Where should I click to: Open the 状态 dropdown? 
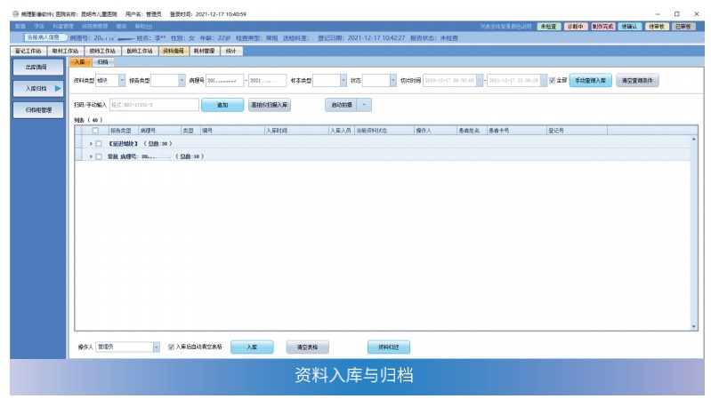coord(392,81)
